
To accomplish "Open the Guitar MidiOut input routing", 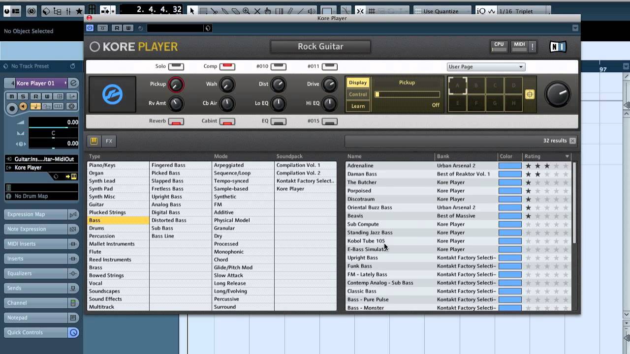I will [41, 159].
